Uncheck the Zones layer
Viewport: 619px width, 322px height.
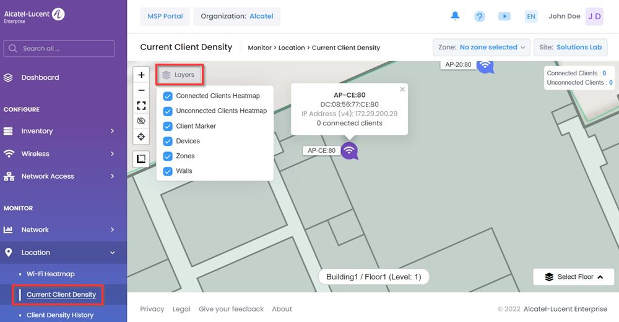point(168,156)
